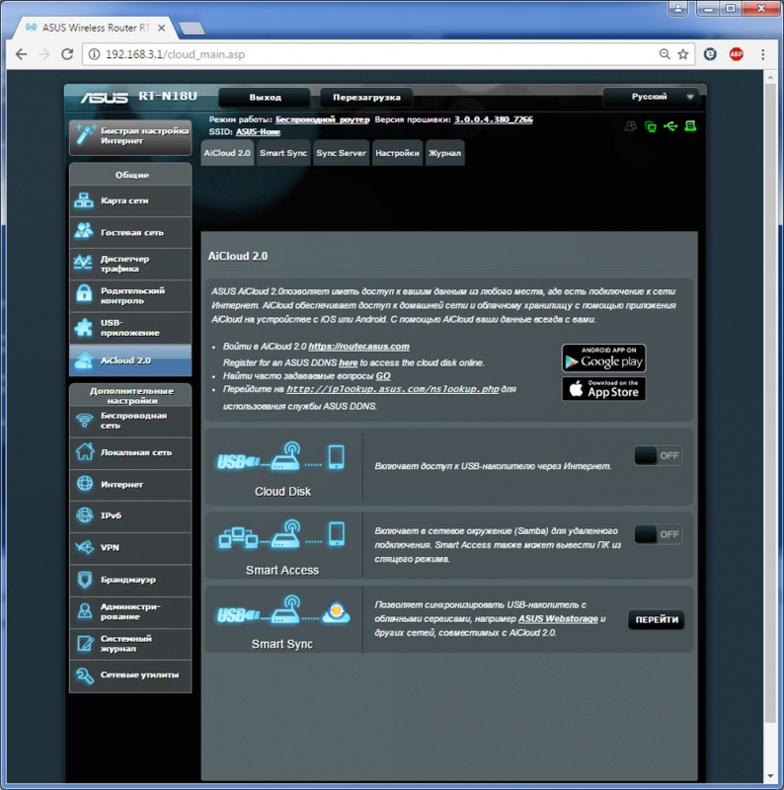This screenshot has width=784, height=790.
Task: Open Интернет globe icon
Action: (x=84, y=484)
